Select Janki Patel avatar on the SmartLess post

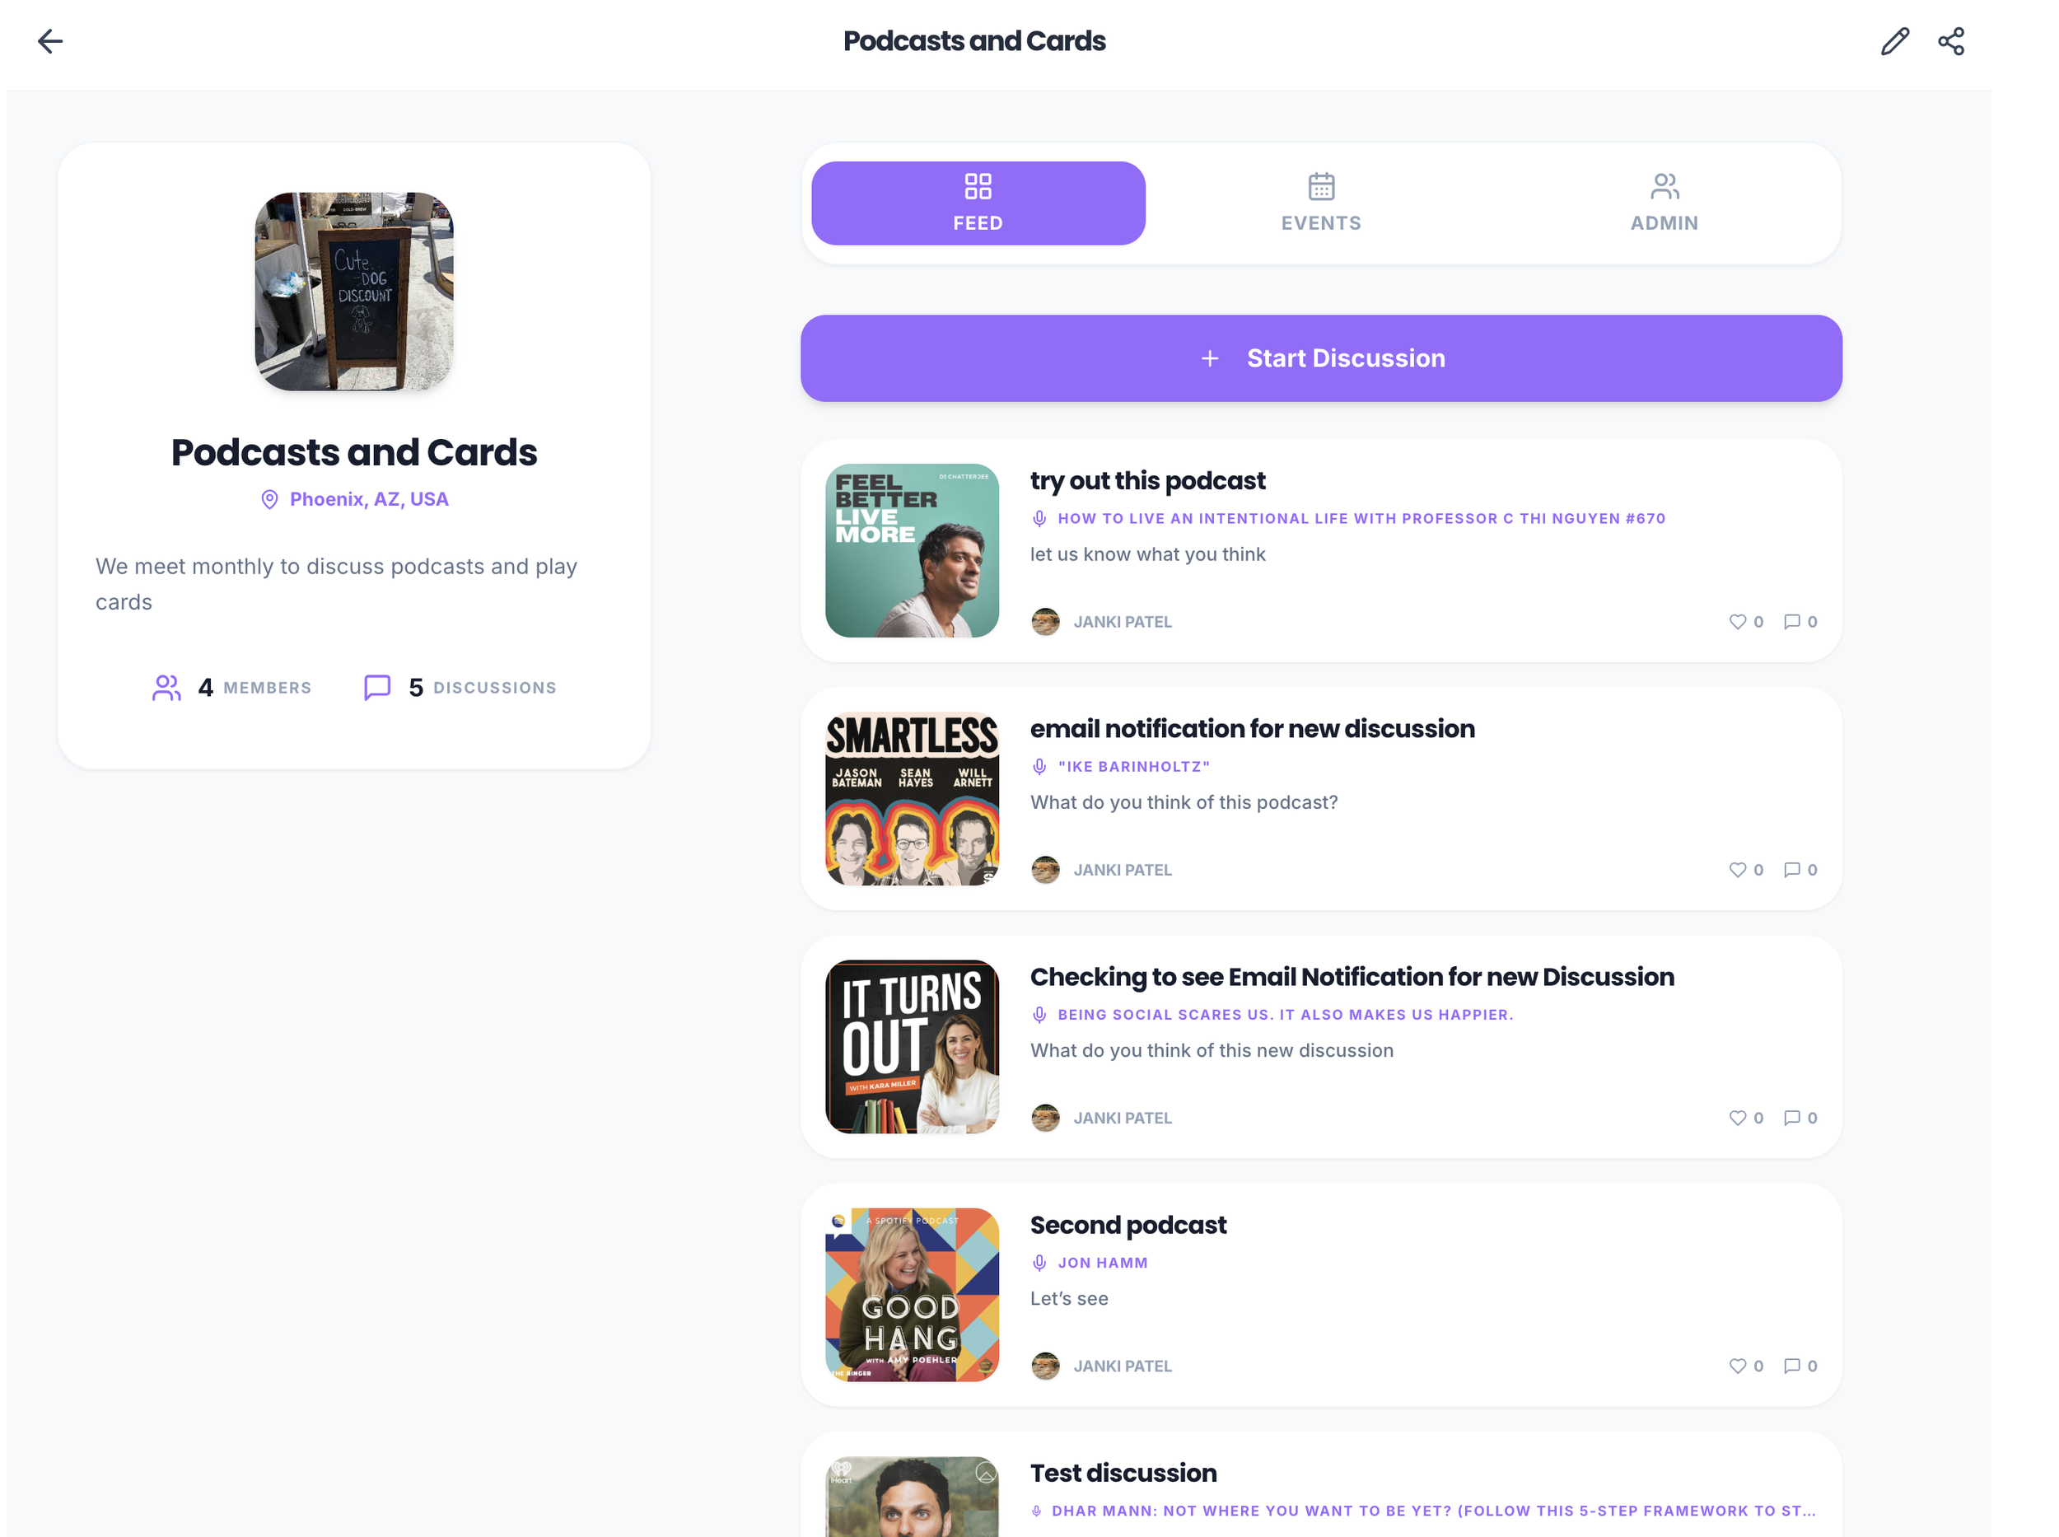pos(1046,870)
